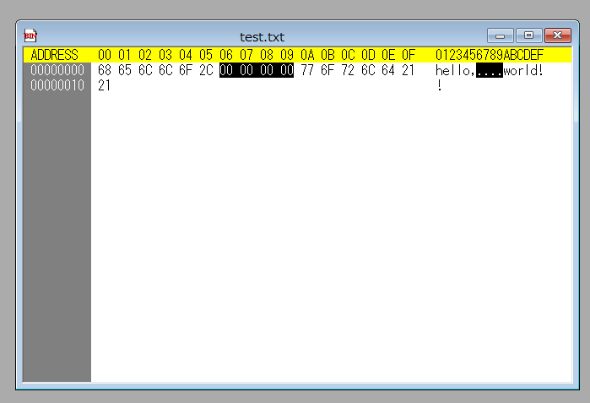Select hex byte 72 in first row
590x403 pixels.
[x=348, y=70]
